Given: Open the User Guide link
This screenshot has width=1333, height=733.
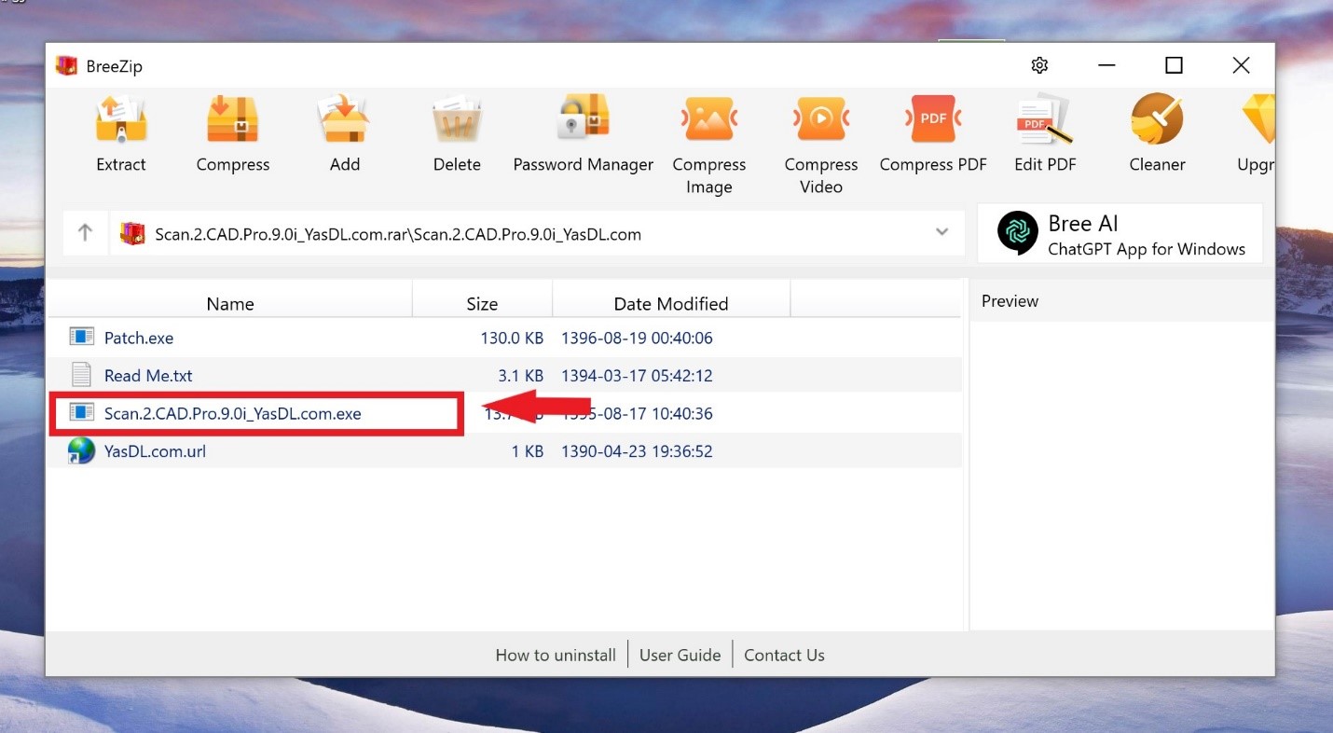Looking at the screenshot, I should (x=680, y=655).
